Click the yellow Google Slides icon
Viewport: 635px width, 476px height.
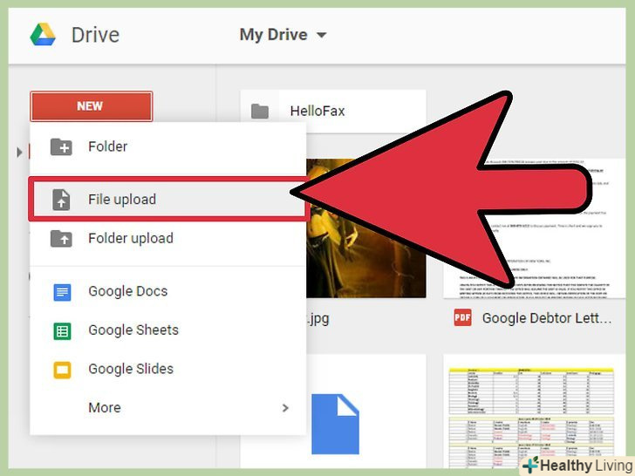click(x=62, y=370)
